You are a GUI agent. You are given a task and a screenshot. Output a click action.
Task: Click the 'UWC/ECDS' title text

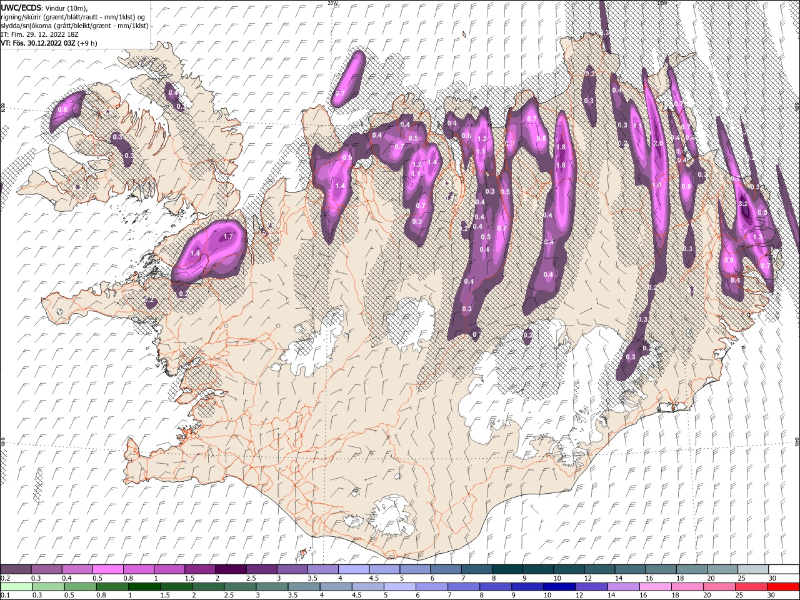pos(22,7)
